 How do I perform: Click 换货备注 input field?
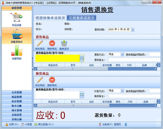(x=134, y=96)
